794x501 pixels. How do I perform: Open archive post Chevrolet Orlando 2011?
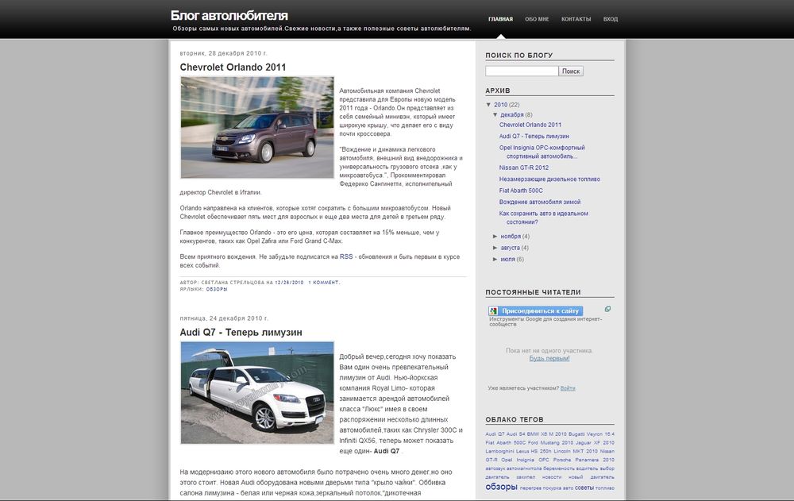point(530,125)
